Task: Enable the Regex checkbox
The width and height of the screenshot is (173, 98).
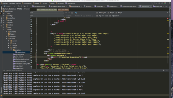Action: click(x=108, y=13)
